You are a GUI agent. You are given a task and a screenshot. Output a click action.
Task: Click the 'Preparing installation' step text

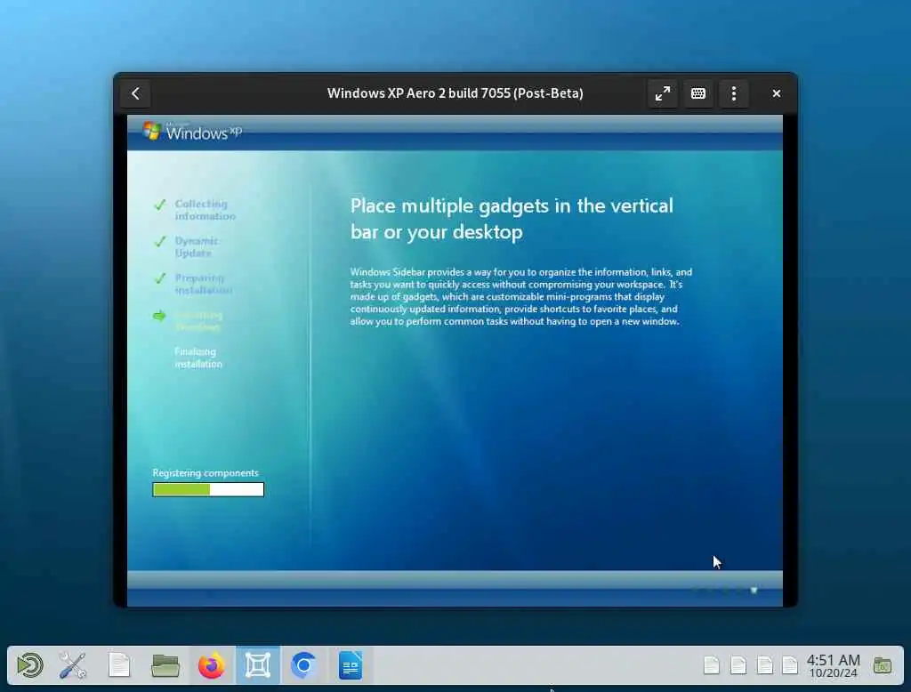[204, 284]
